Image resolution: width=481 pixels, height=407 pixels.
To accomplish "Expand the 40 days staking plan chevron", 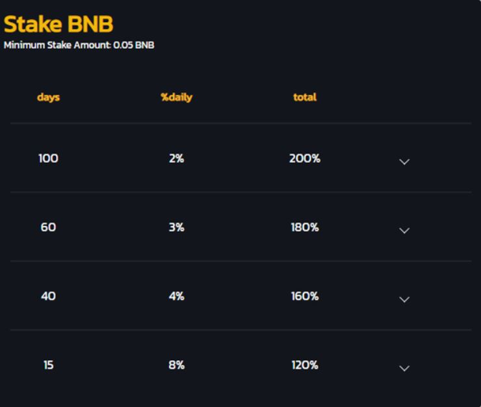I will (404, 299).
